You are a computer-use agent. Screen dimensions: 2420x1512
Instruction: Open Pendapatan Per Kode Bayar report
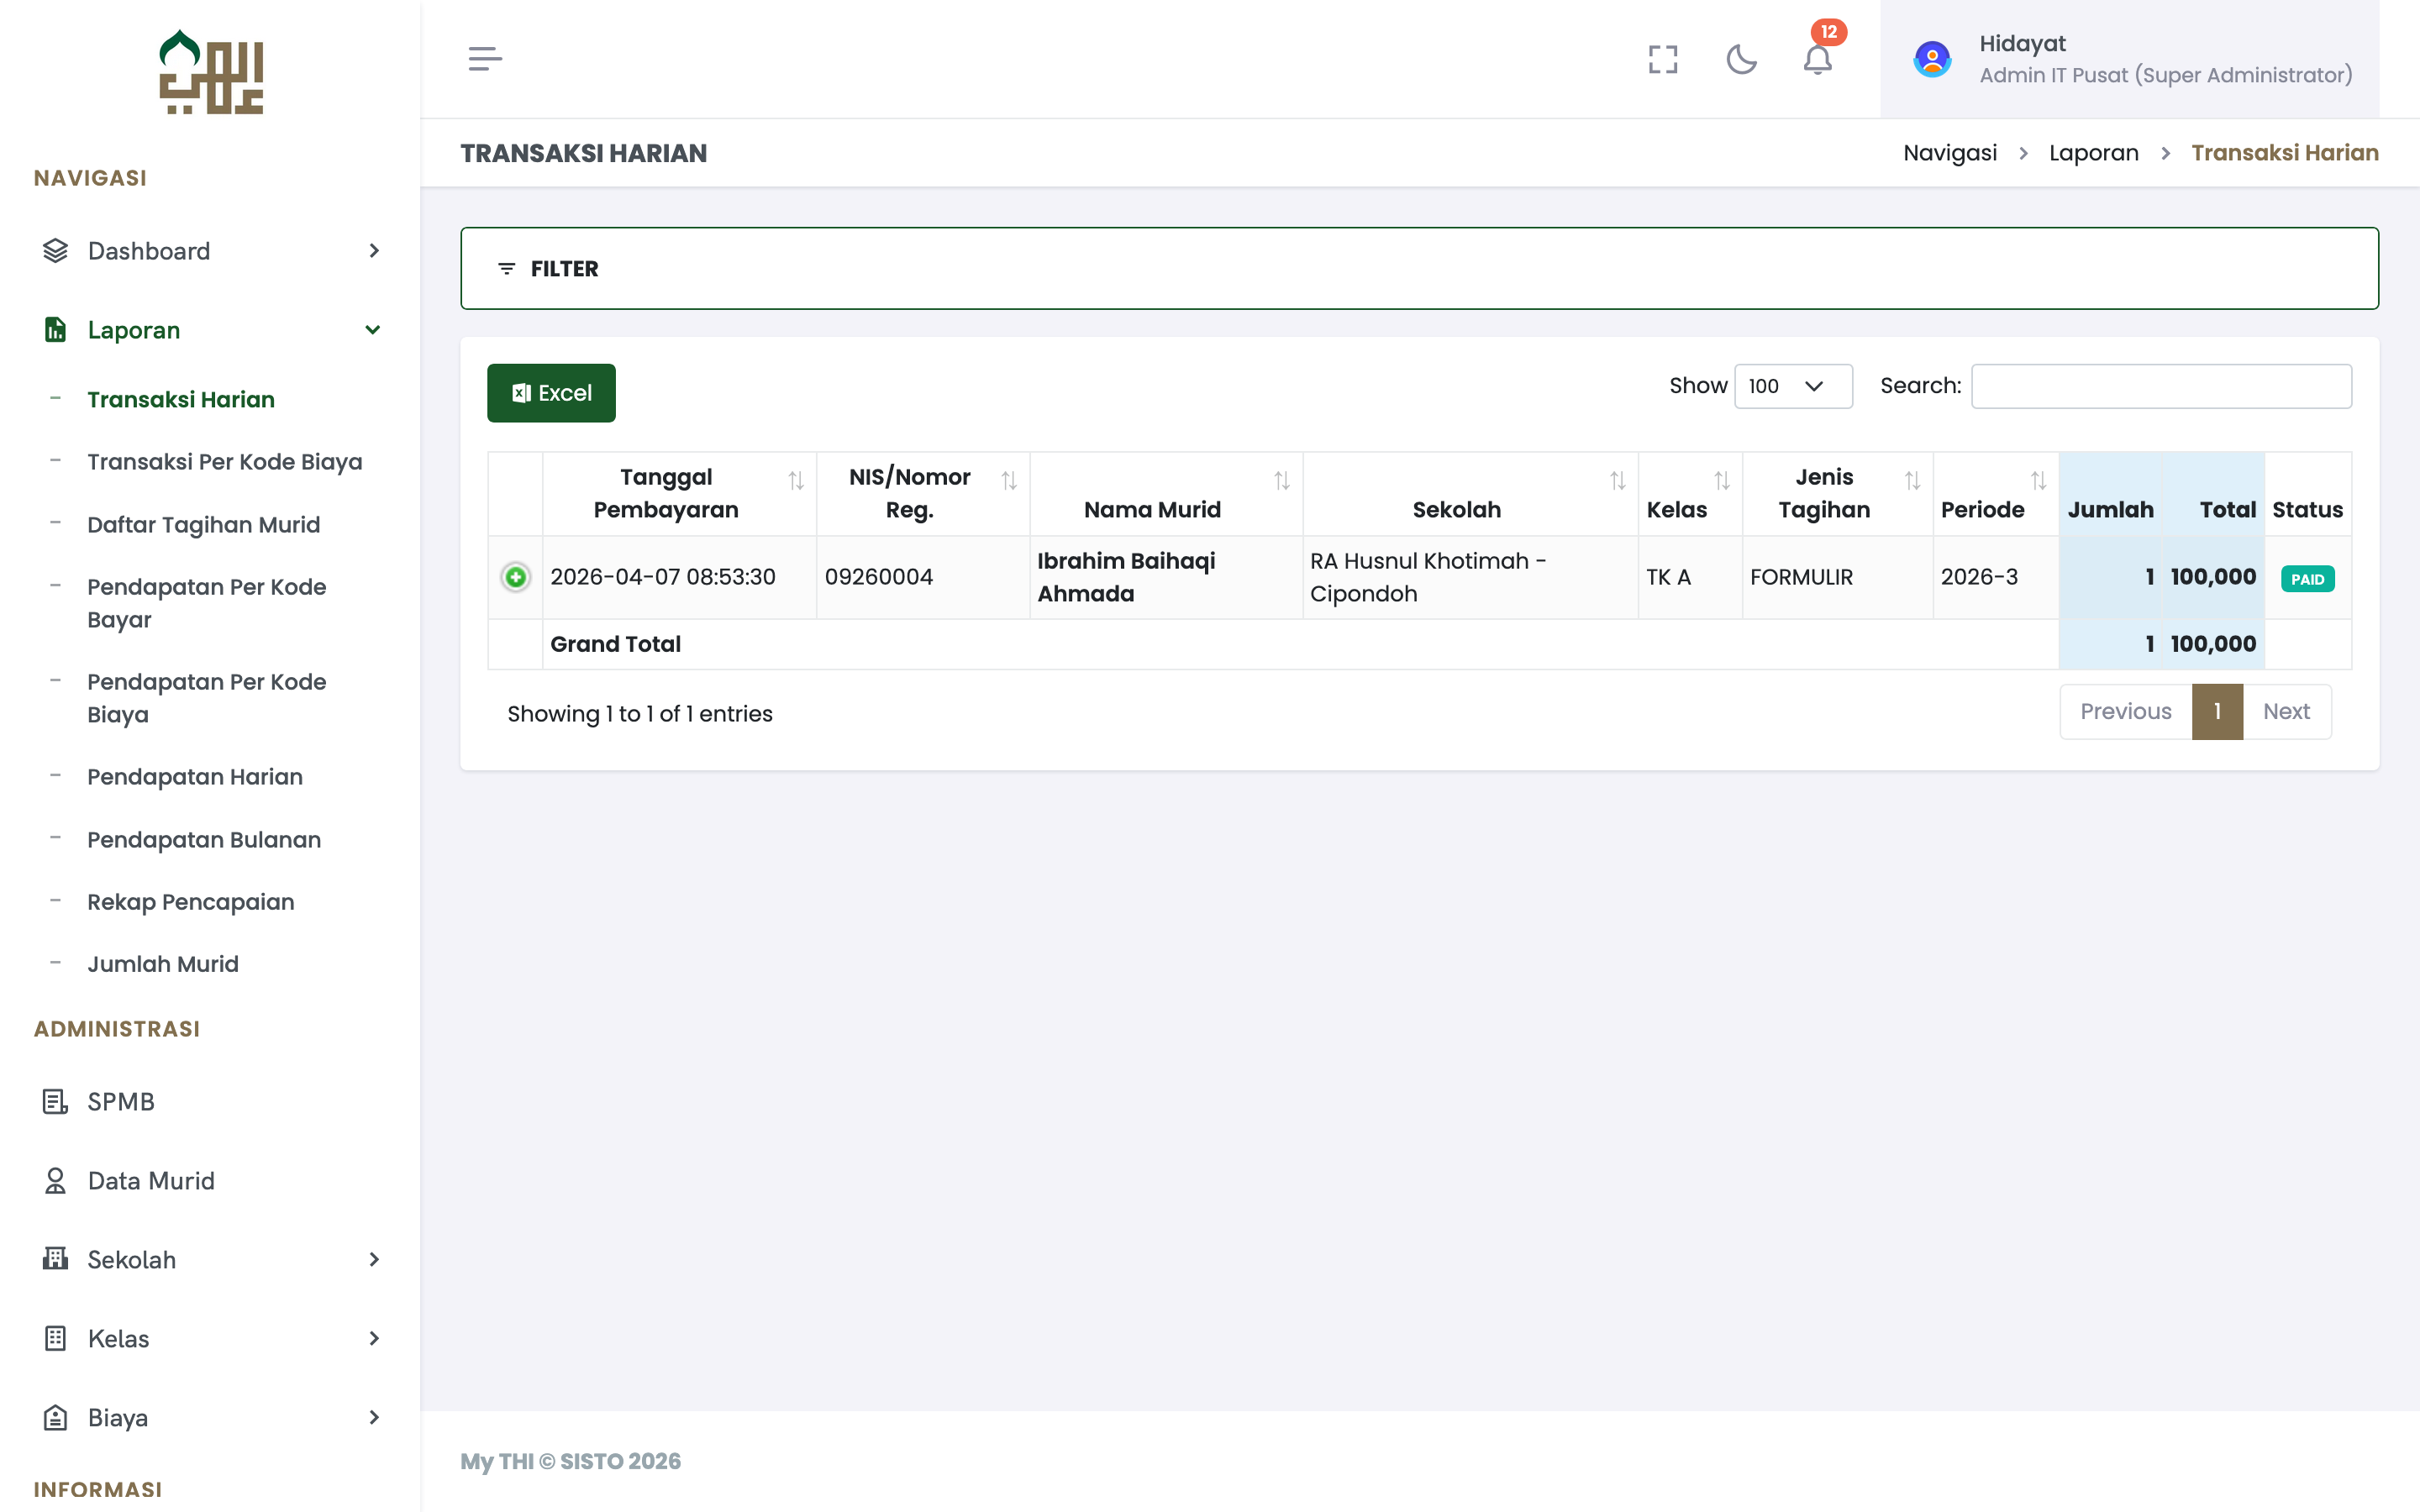(207, 603)
